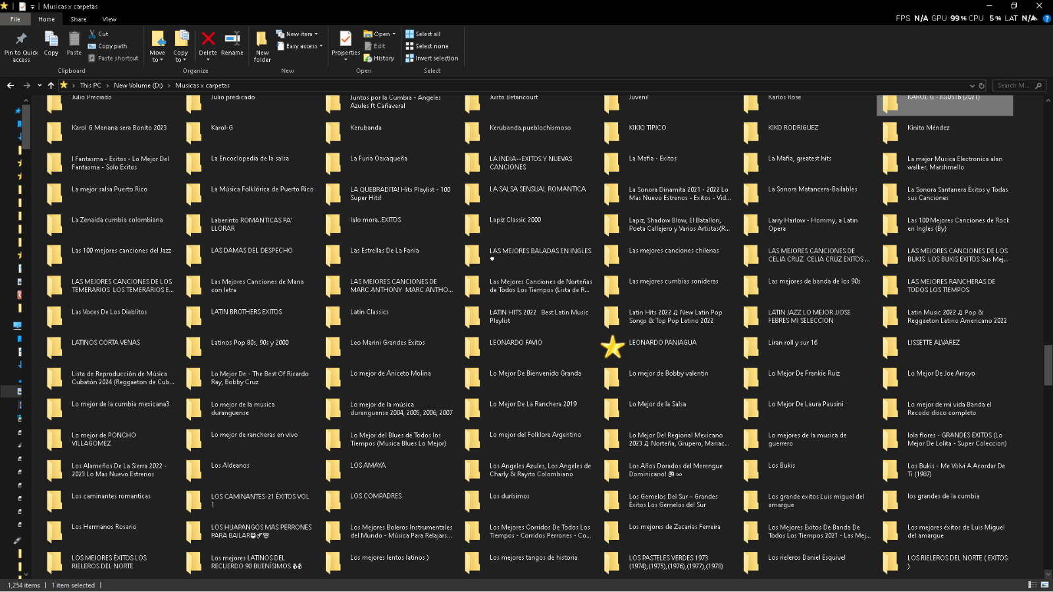
Task: Go back to previous location
Action: (x=11, y=86)
